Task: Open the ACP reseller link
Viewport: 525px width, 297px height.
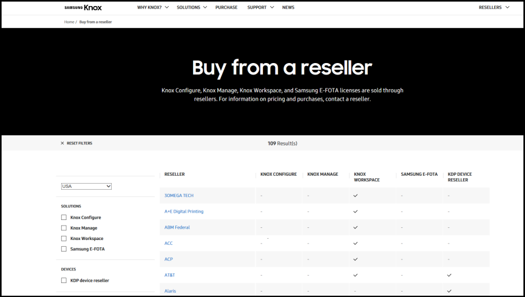Action: pyautogui.click(x=168, y=259)
